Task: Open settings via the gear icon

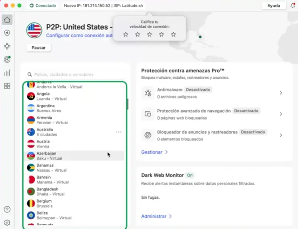Action: tap(7, 222)
